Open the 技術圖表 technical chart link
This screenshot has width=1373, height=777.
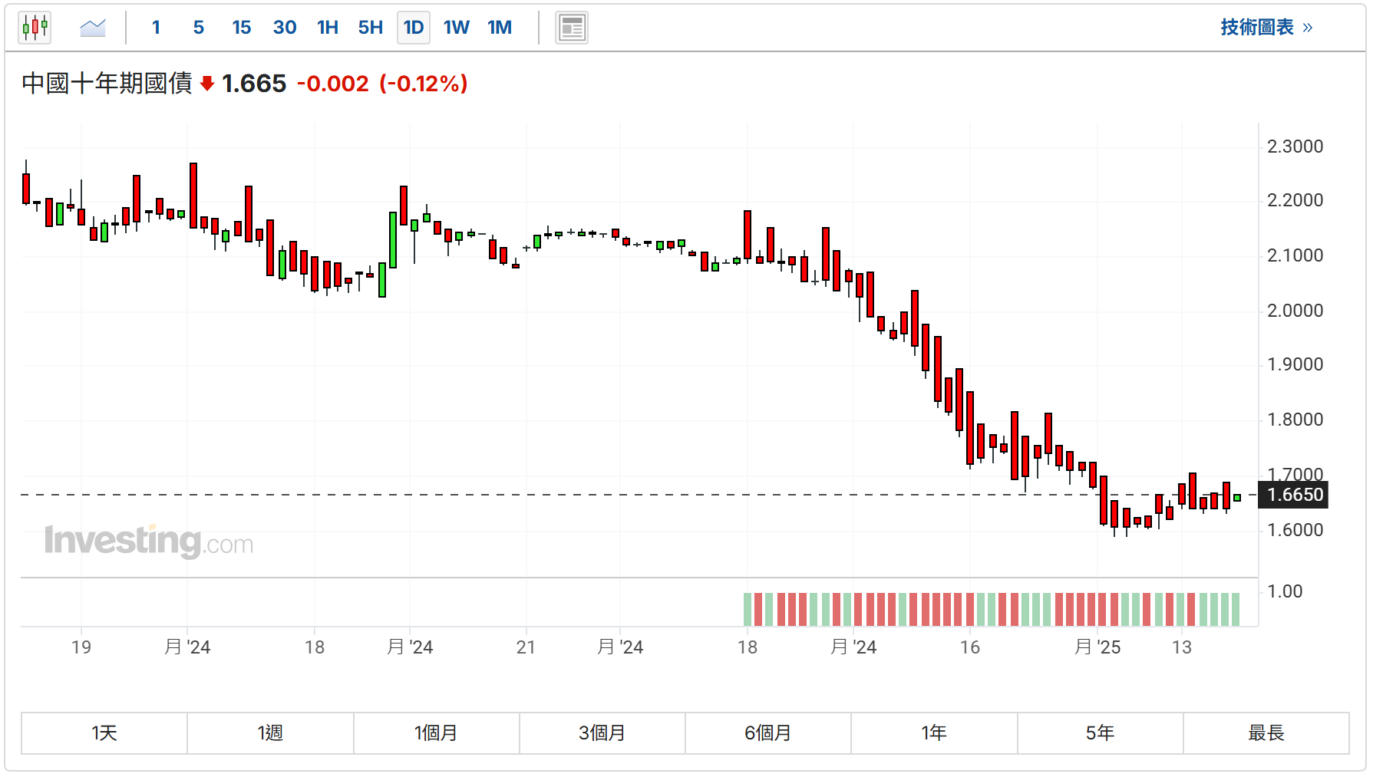(x=1266, y=28)
